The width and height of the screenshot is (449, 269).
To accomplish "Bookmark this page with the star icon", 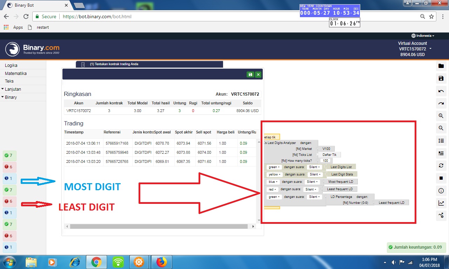I will pos(431,16).
